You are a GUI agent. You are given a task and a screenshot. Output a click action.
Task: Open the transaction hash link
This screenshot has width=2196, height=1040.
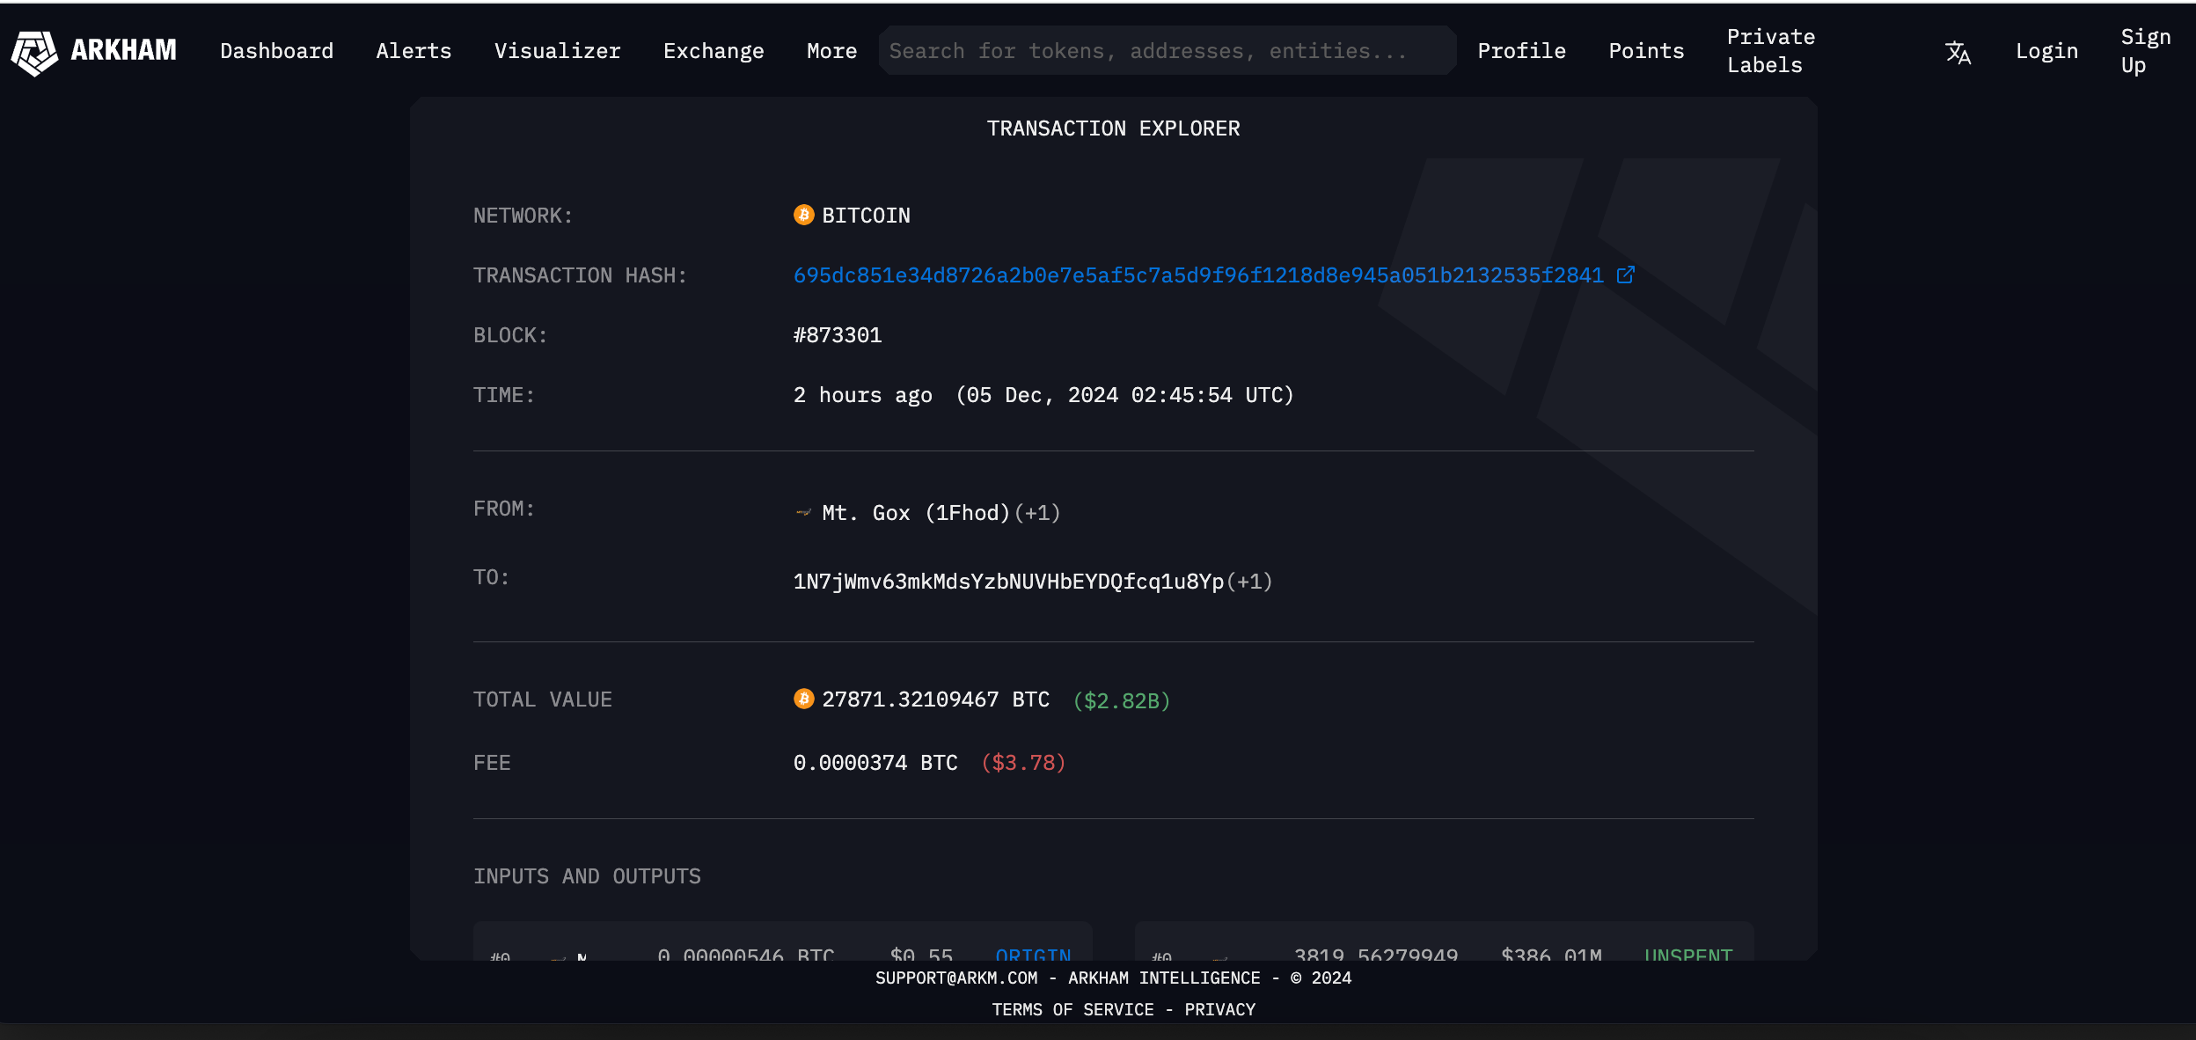coord(1197,275)
